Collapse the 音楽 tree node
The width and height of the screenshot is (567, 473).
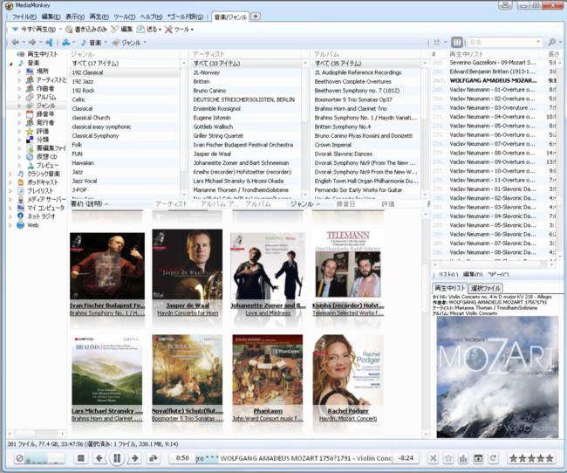coord(10,63)
